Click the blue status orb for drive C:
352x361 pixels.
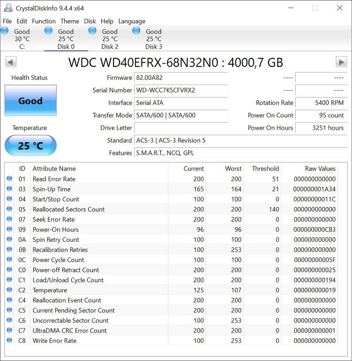point(5,30)
